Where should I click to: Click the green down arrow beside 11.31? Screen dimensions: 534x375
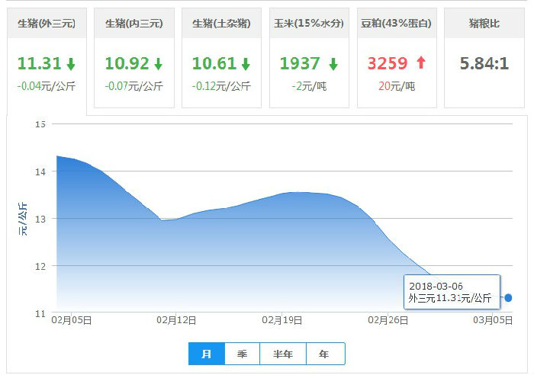[x=70, y=64]
